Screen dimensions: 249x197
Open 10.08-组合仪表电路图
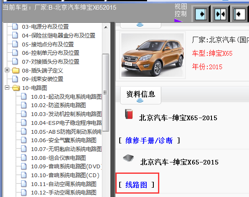click(58, 158)
